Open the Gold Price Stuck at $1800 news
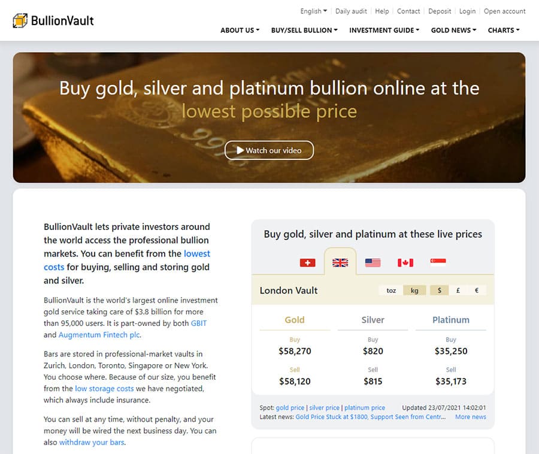The width and height of the screenshot is (539, 454). tap(371, 417)
